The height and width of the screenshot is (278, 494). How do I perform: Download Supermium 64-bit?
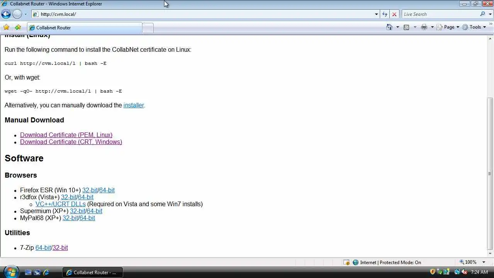(x=95, y=211)
